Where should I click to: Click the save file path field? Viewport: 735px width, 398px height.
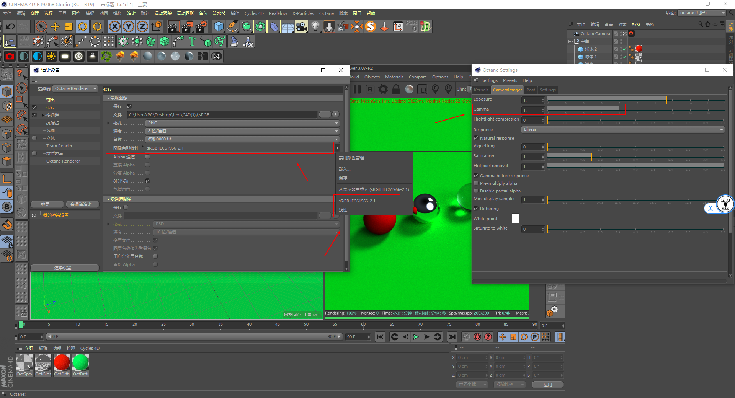pyautogui.click(x=222, y=114)
